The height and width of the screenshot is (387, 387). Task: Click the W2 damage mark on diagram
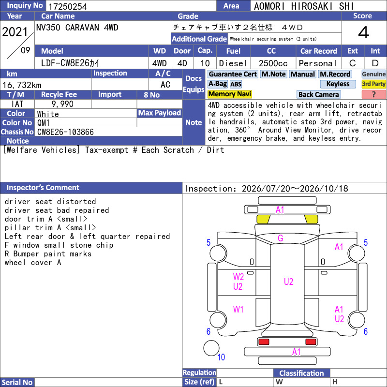(x=238, y=277)
